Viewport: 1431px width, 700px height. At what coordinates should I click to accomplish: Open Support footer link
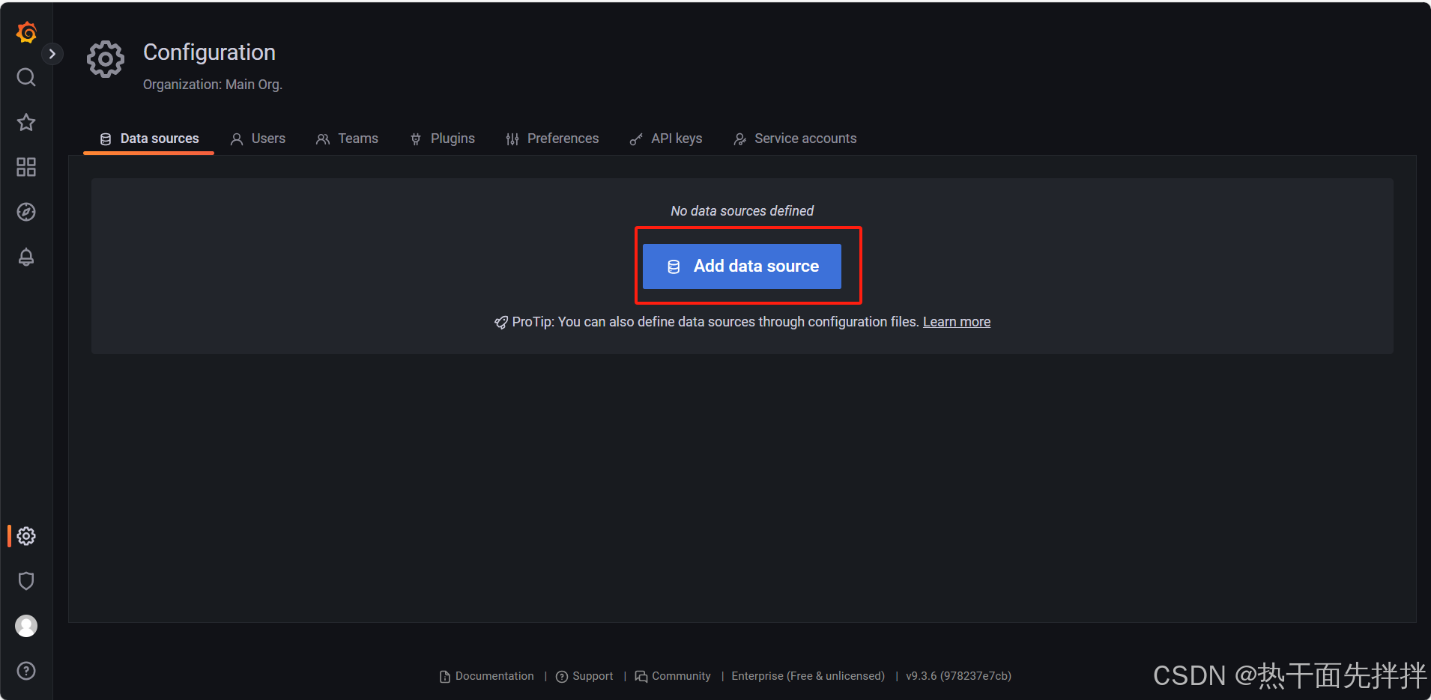click(x=584, y=676)
